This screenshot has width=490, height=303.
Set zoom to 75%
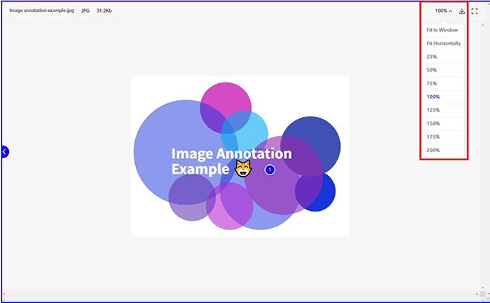click(443, 83)
